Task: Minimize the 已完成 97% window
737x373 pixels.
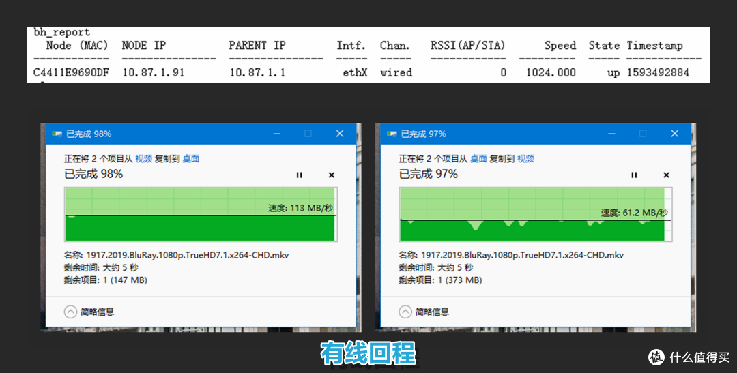Action: click(x=611, y=134)
